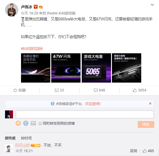Screen dimensions: 159x156
Task: Like the top comment with 485 likes
Action: [x=148, y=151]
